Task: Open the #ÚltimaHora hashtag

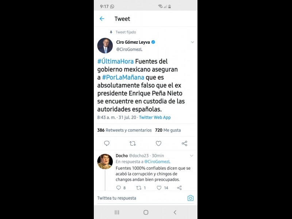Action: pyautogui.click(x=115, y=61)
